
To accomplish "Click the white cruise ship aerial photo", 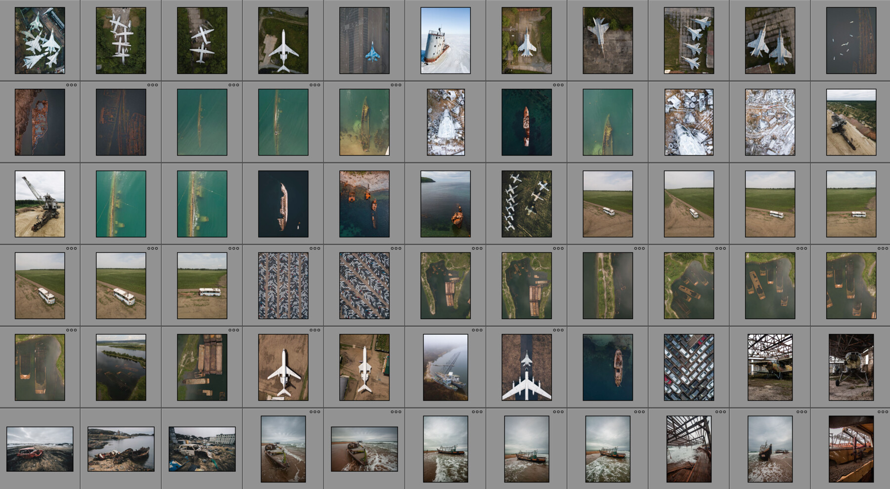I will click(283, 203).
